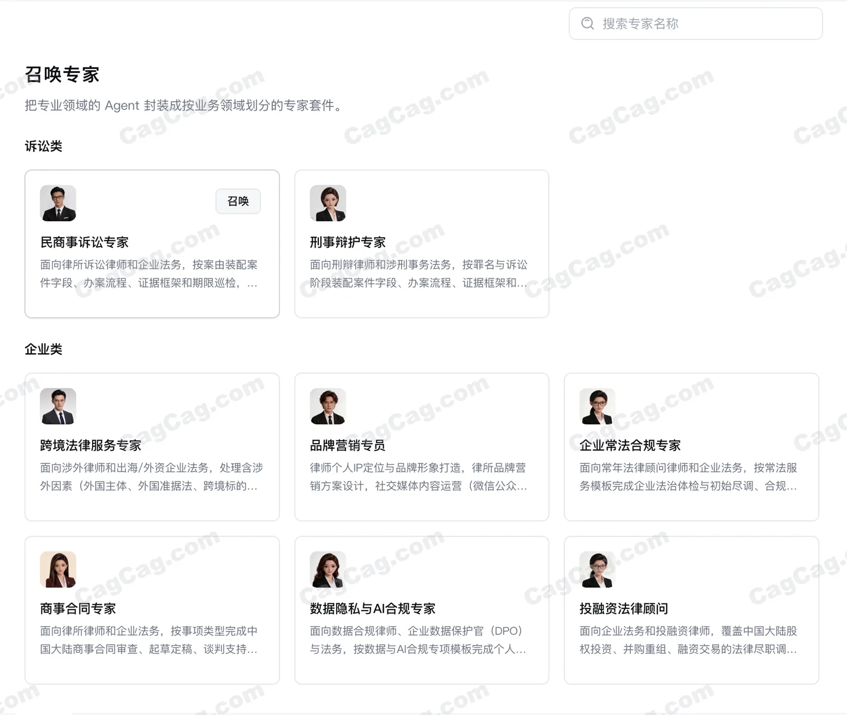Screen dimensions: 847x715
Task: Click the search magnifier icon
Action: [588, 24]
